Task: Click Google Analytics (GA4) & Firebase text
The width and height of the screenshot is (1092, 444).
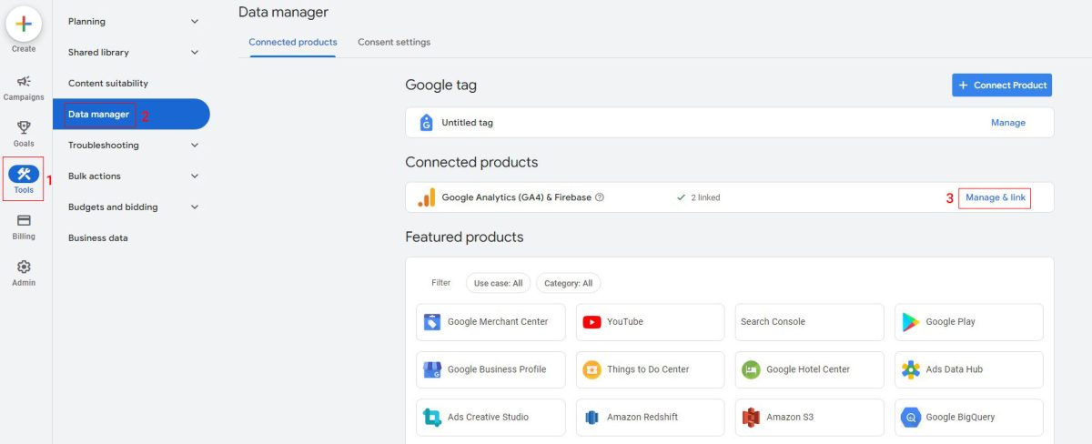Action: 516,197
